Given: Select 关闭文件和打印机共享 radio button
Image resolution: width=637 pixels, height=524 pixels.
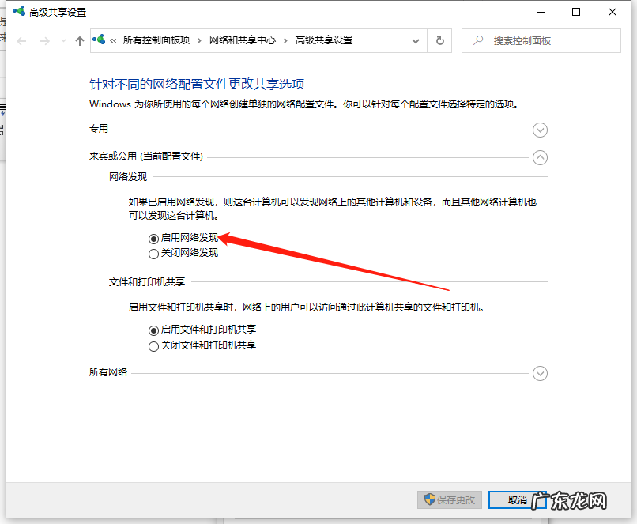Looking at the screenshot, I should coord(153,346).
